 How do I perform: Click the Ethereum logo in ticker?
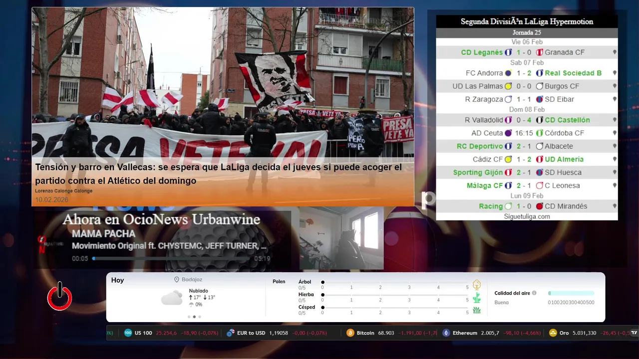coord(446,333)
